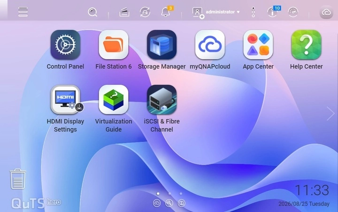Select the first desktop page dot
This screenshot has width=338, height=212.
pyautogui.click(x=158, y=194)
